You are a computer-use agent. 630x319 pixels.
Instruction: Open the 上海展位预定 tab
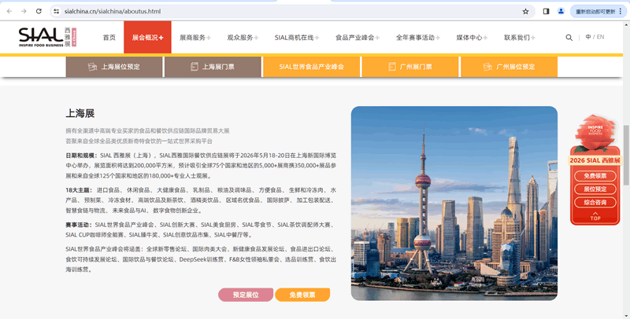[x=113, y=68]
